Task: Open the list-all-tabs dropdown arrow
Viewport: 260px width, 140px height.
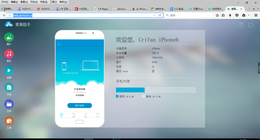Action: tap(258, 9)
